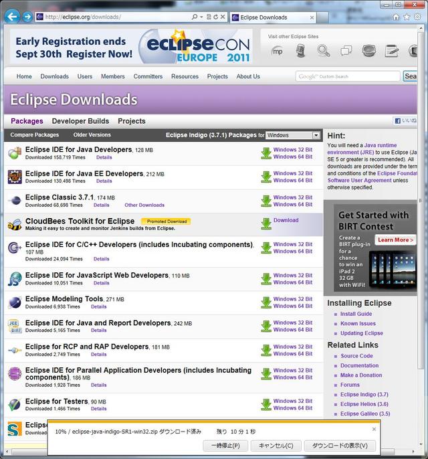Click the JavaScript Web Developers package icon
This screenshot has height=459, width=428.
[14, 279]
